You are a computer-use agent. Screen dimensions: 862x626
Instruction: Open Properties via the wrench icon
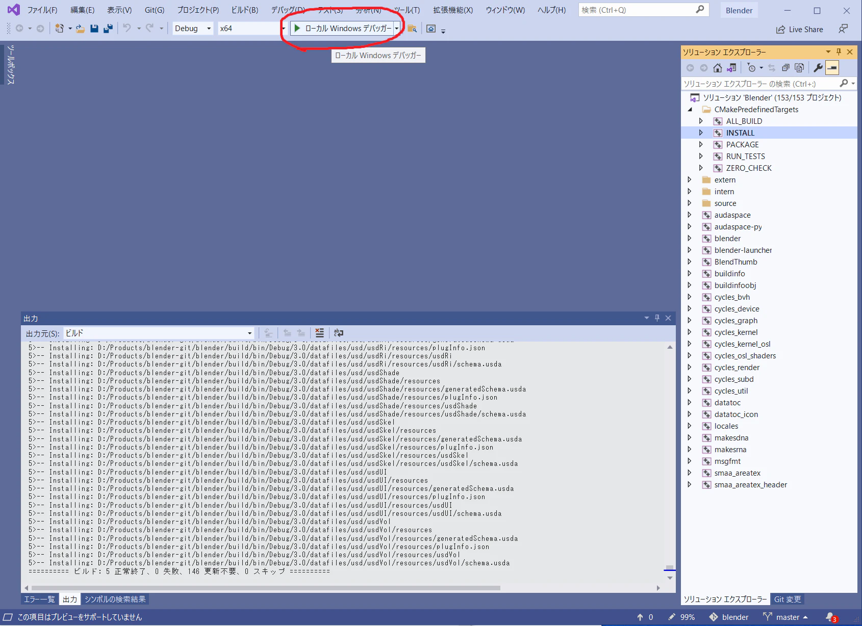818,68
